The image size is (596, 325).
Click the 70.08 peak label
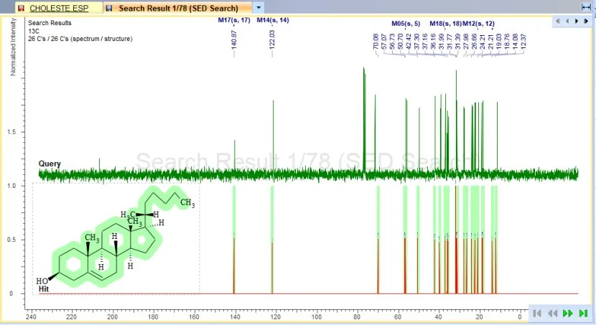coord(376,42)
